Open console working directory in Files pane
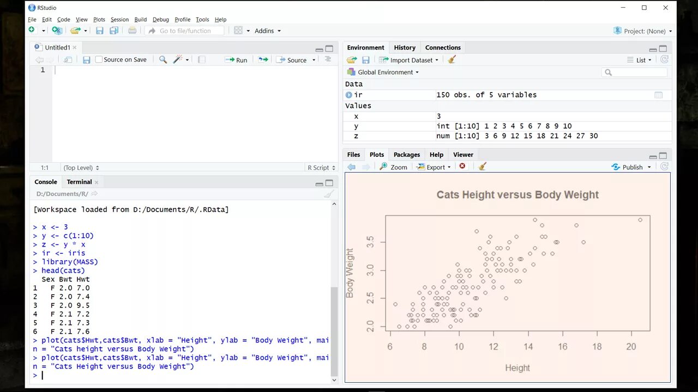 coord(94,194)
